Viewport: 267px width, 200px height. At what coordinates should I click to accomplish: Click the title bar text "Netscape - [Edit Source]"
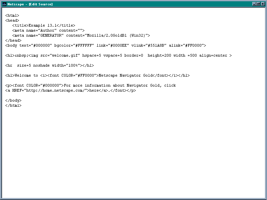click(x=30, y=4)
